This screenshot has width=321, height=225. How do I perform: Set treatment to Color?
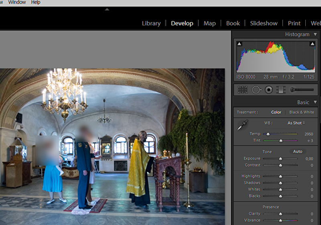[276, 112]
